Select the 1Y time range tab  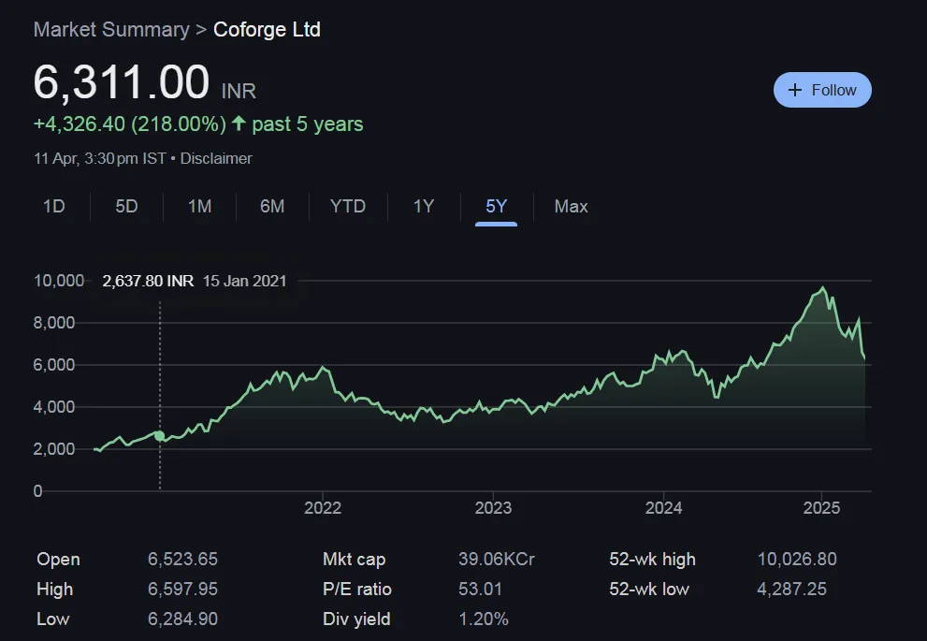click(424, 207)
